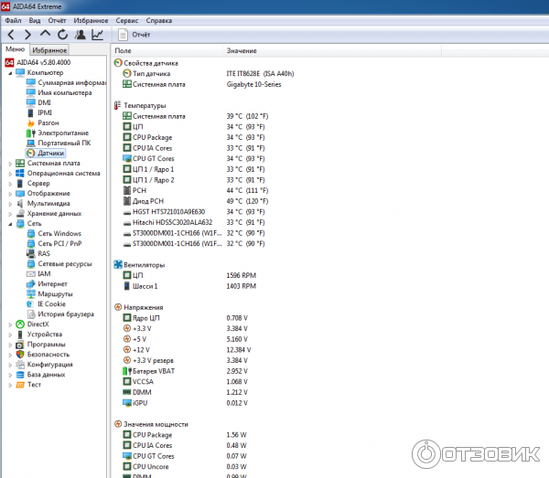The height and width of the screenshot is (478, 549).
Task: Click the Портативный ПК laptop icon
Action: [31, 143]
